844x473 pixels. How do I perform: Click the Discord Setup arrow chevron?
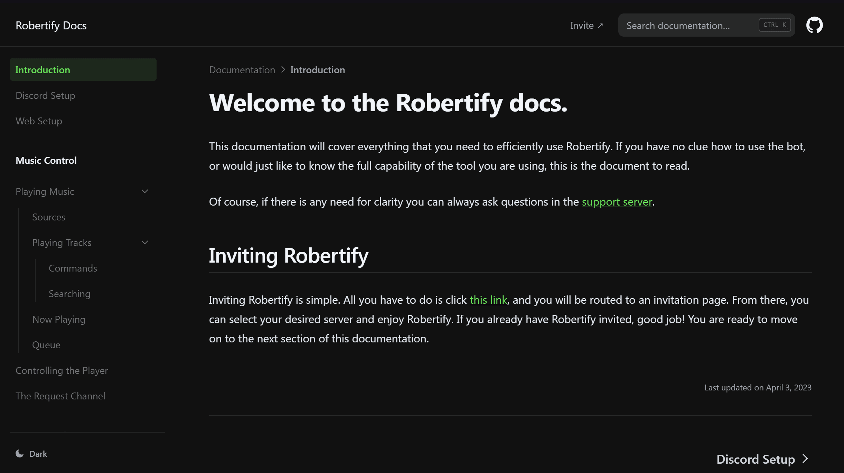[x=805, y=459]
